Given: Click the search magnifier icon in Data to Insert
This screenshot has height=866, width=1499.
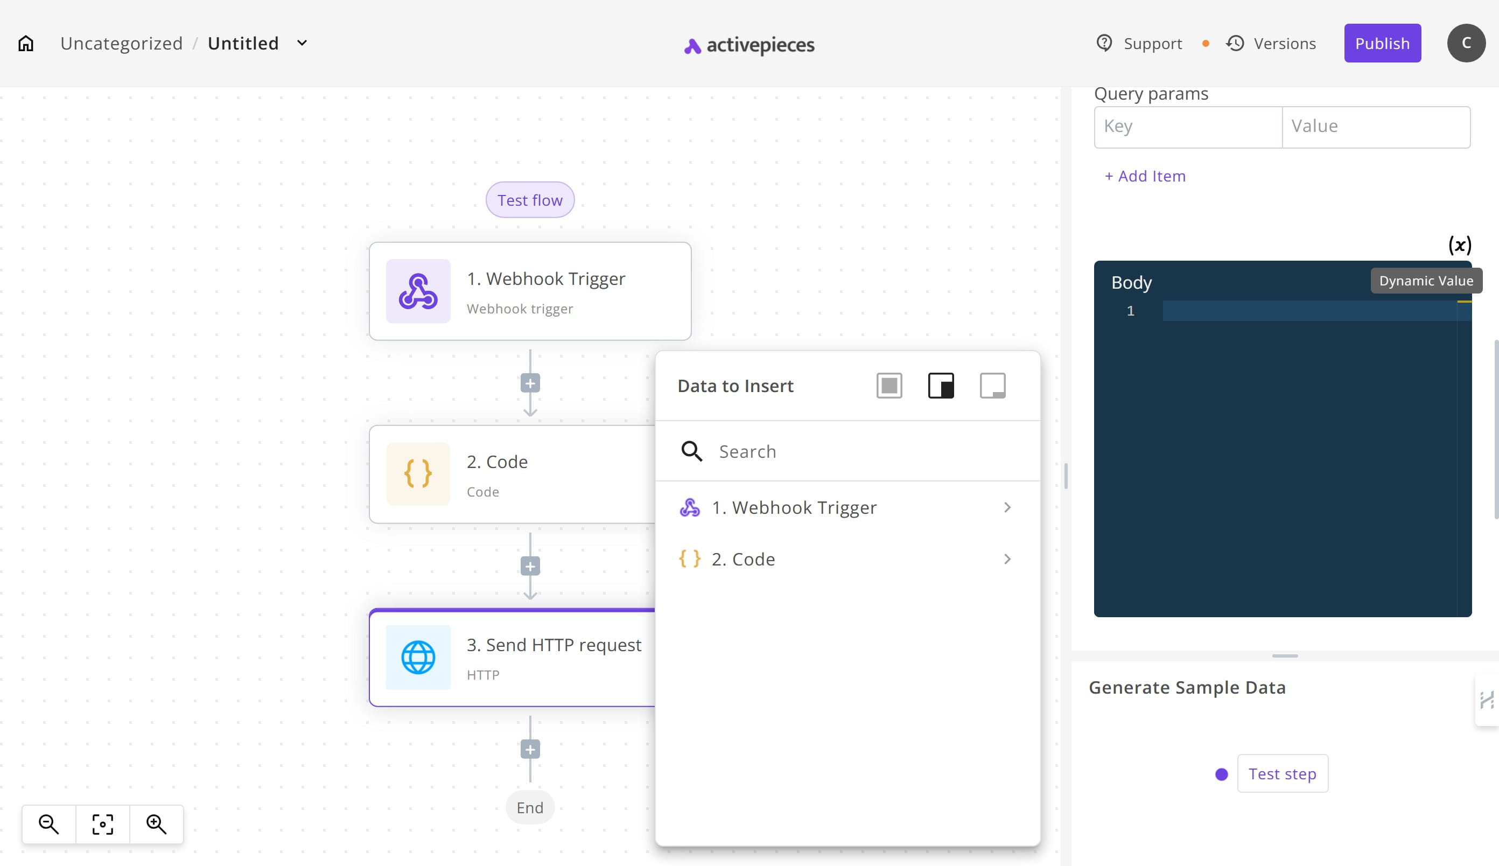Looking at the screenshot, I should coord(692,451).
